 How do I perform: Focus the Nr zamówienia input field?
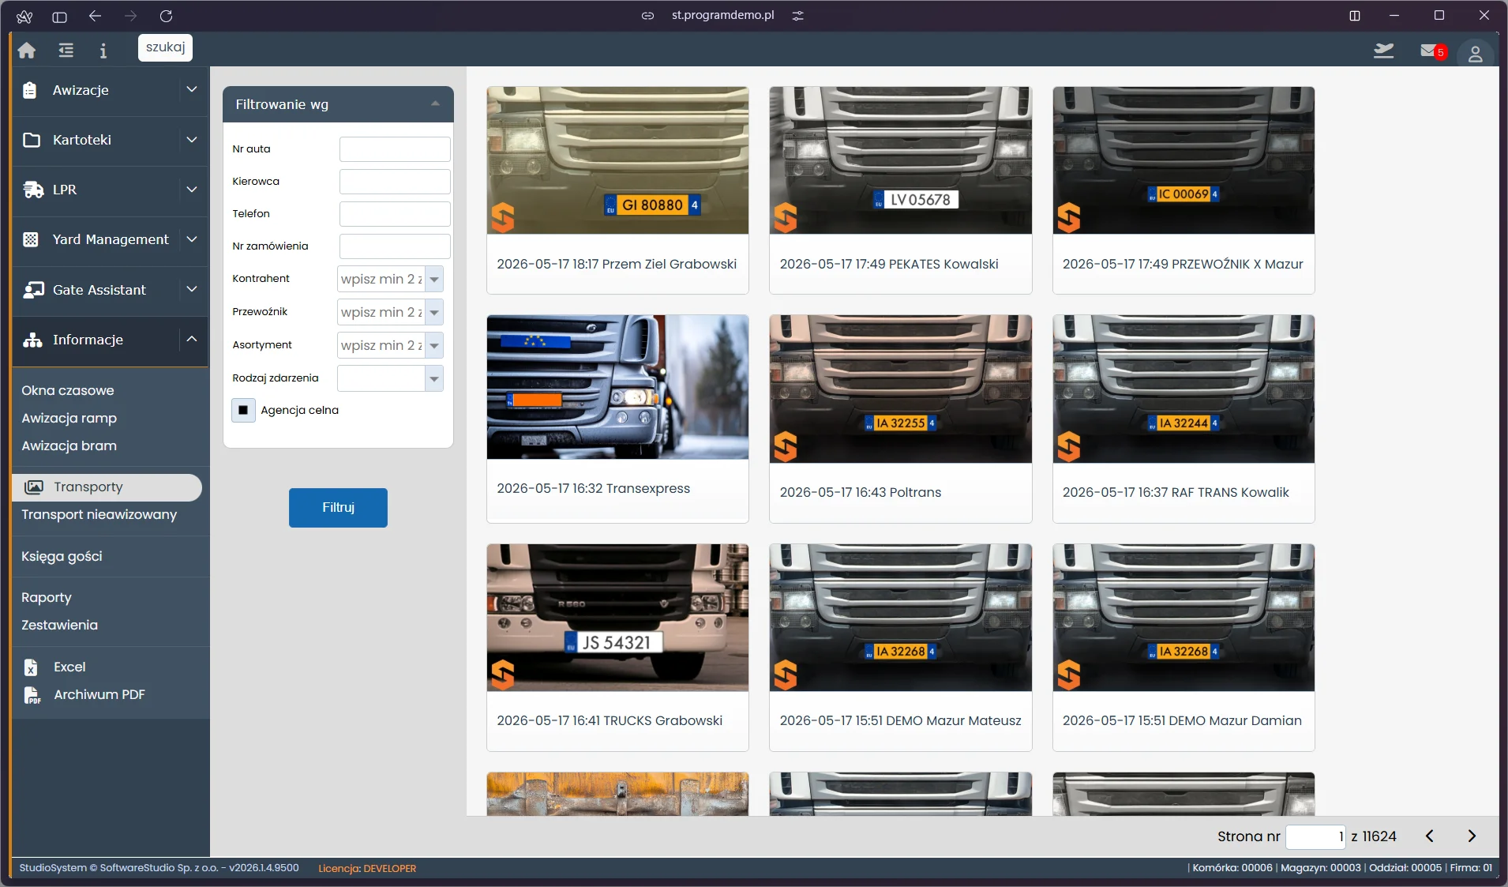point(395,246)
